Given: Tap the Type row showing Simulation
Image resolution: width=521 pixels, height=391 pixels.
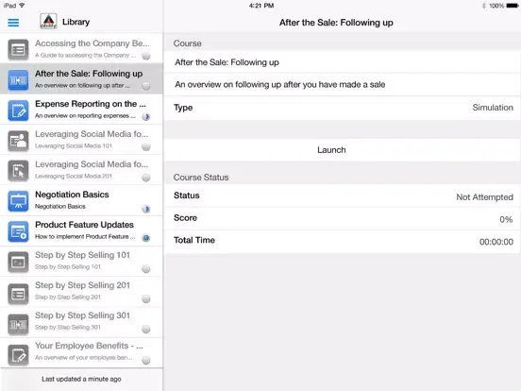Looking at the screenshot, I should 343,108.
